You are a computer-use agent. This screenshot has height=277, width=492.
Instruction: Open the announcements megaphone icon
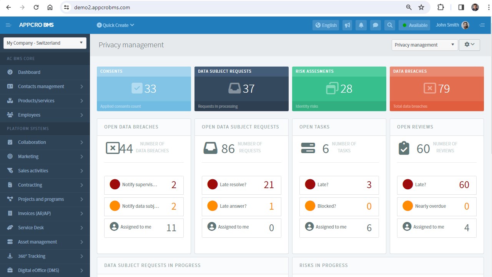(347, 25)
